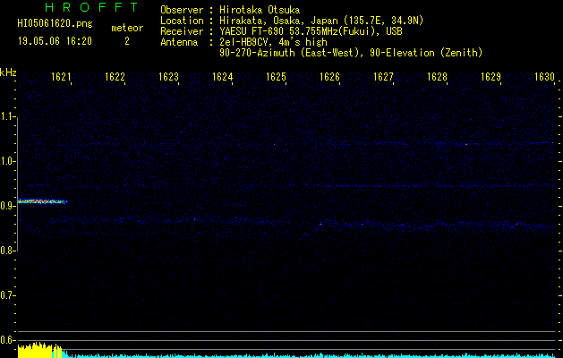Click the 0.7 kHz axis label
This screenshot has width=563, height=358.
pyautogui.click(x=7, y=295)
